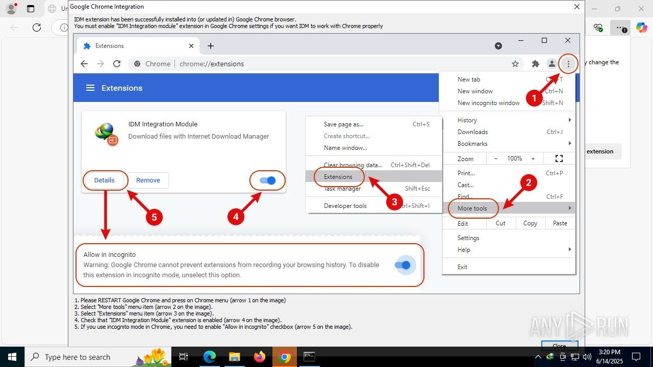Open the notification center icon

click(636, 357)
